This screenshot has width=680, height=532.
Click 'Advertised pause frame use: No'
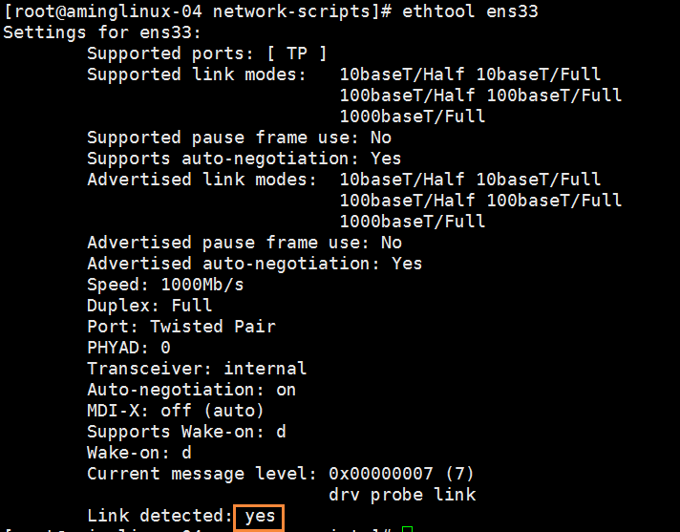point(244,243)
